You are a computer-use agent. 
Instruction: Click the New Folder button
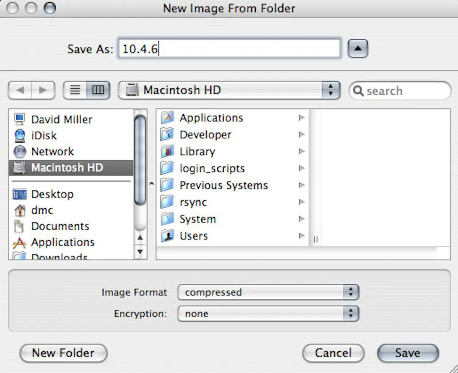point(63,353)
